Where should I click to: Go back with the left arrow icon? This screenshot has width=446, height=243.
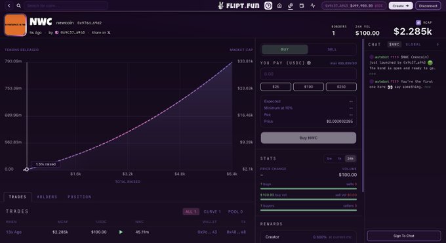(x=9, y=5)
